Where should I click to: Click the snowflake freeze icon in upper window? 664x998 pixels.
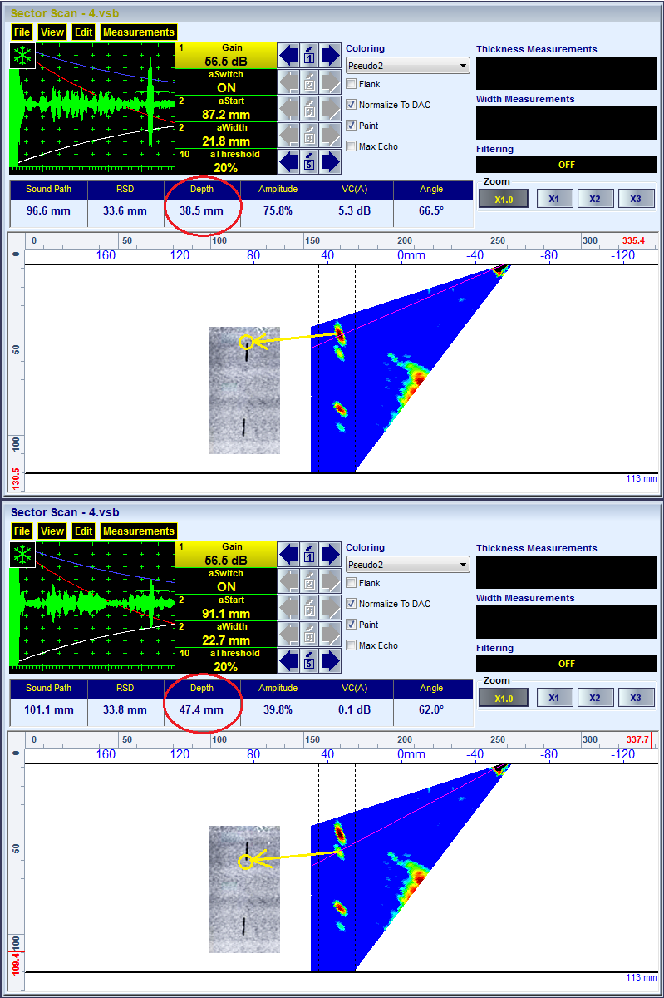(21, 57)
